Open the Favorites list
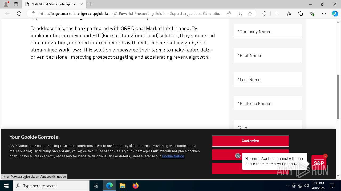 (289, 14)
